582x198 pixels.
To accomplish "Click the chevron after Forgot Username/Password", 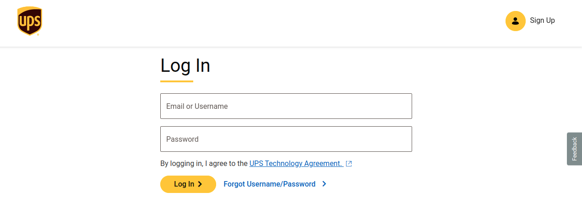I will click(x=324, y=184).
